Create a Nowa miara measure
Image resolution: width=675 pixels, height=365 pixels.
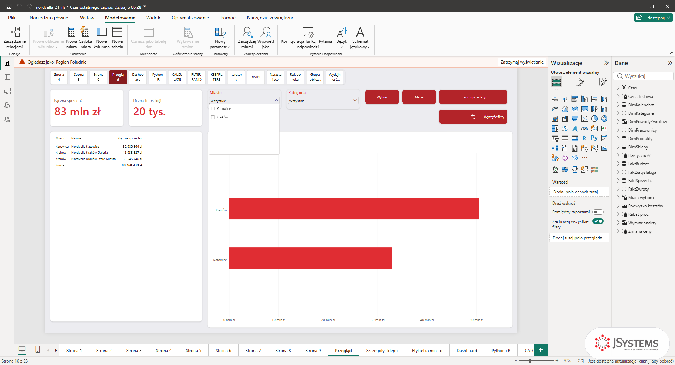71,38
